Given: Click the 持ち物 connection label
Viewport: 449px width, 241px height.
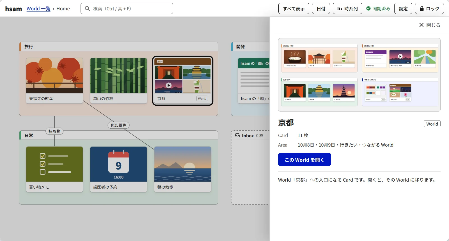Looking at the screenshot, I should pyautogui.click(x=54, y=131).
